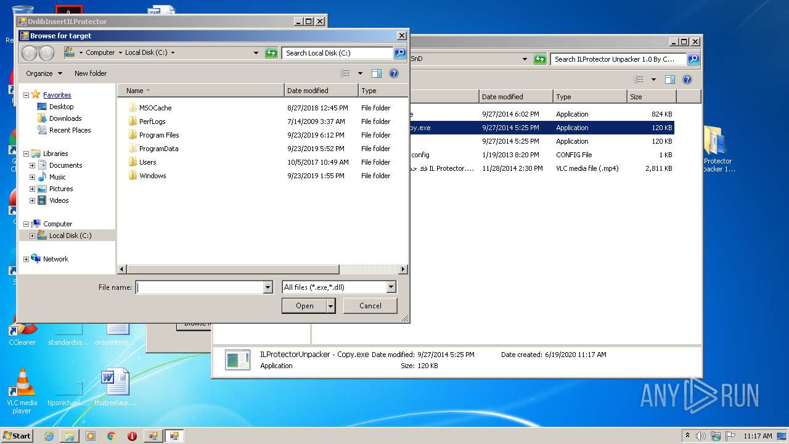
Task: Launch Chrome from the taskbar
Action: [112, 436]
